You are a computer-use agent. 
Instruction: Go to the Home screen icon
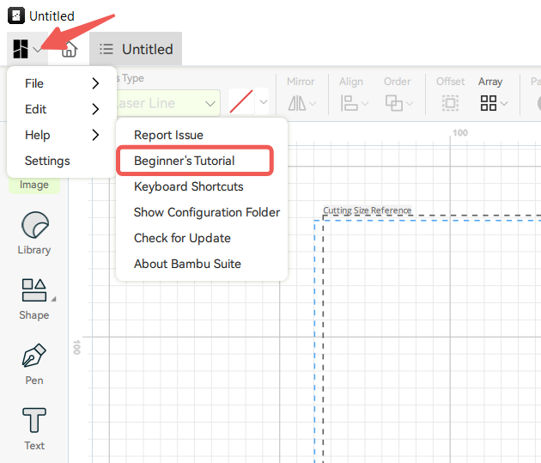(x=70, y=49)
